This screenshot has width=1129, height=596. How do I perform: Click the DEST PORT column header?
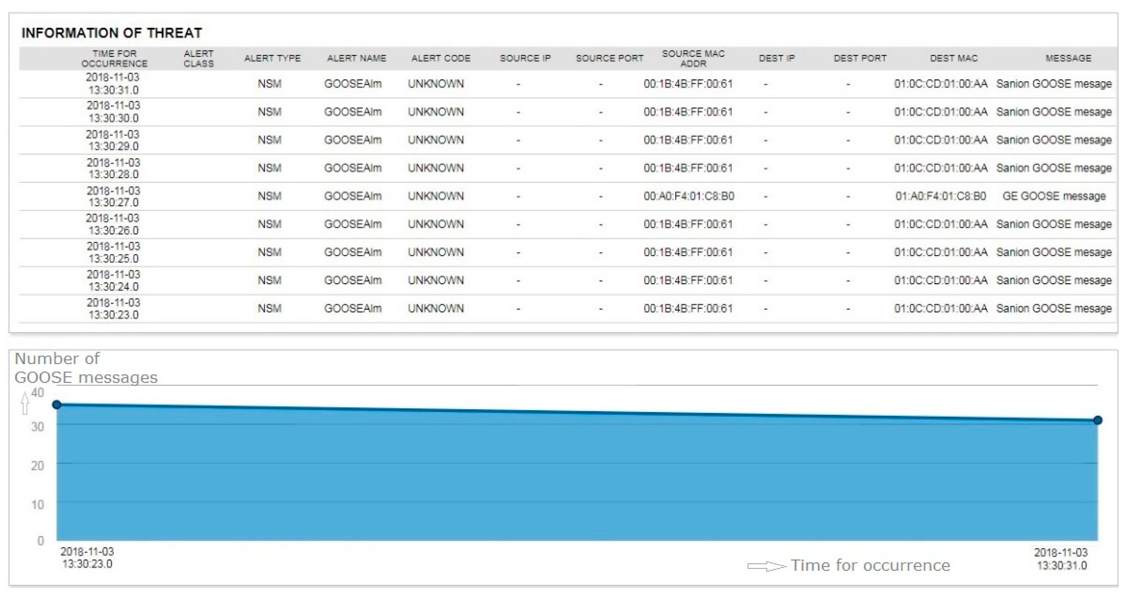coord(860,58)
